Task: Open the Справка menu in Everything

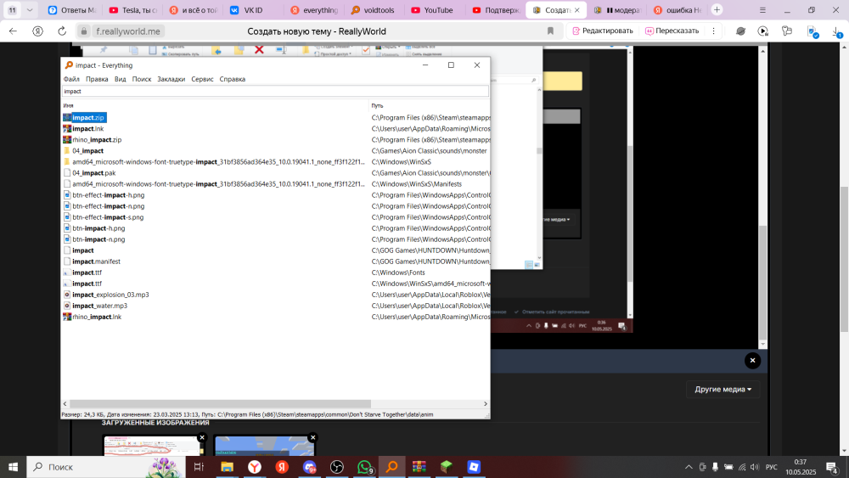Action: [x=233, y=79]
